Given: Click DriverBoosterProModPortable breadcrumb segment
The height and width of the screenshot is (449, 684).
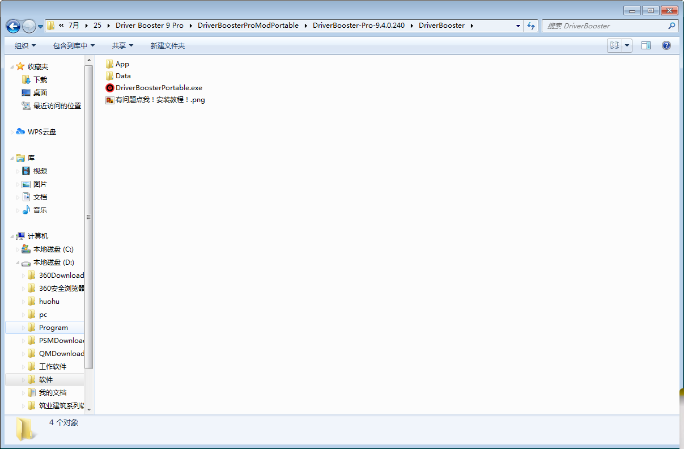Looking at the screenshot, I should click(x=248, y=26).
